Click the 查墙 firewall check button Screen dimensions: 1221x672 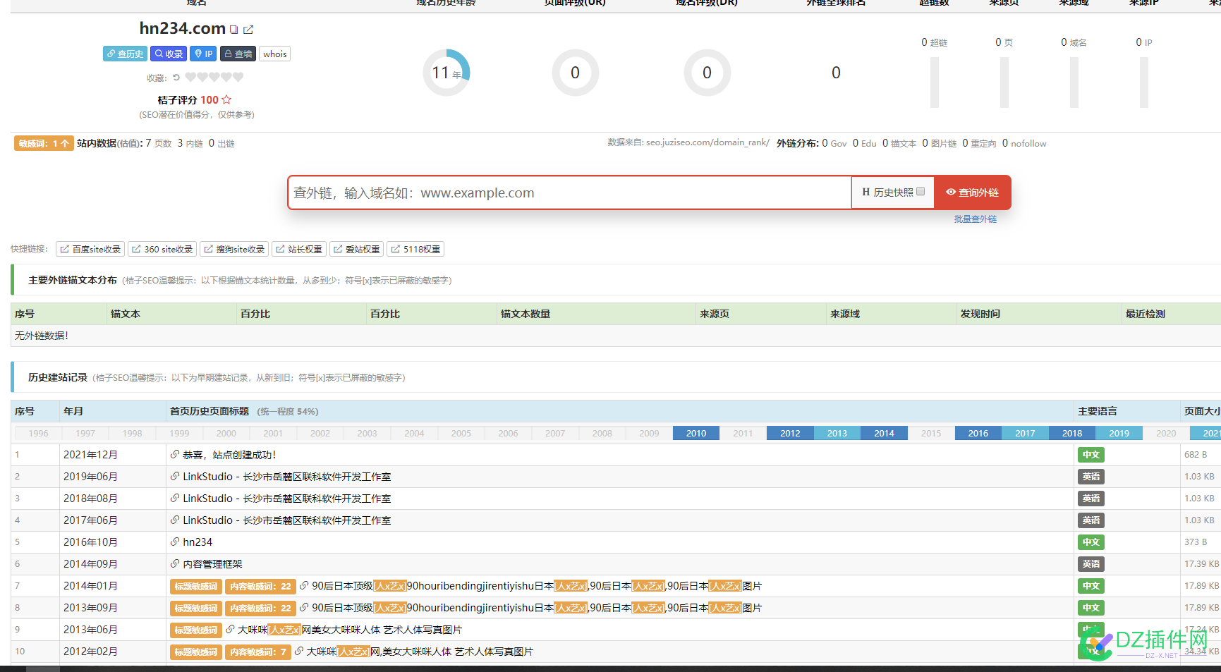pyautogui.click(x=238, y=54)
